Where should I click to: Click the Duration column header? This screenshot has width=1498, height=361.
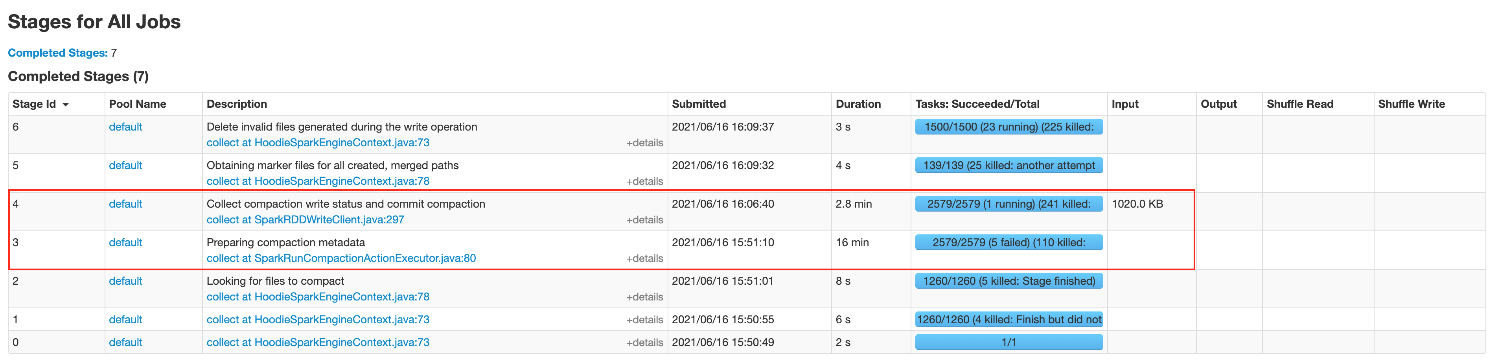pos(858,104)
